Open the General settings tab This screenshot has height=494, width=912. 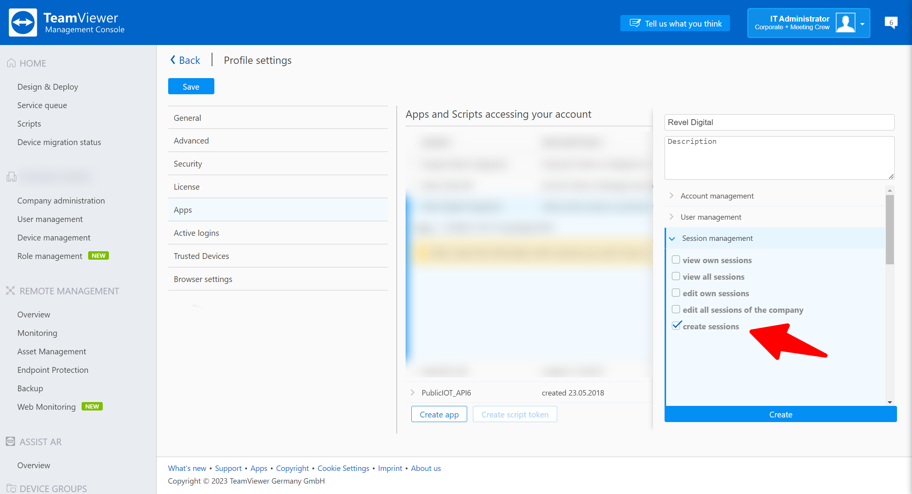(x=277, y=118)
